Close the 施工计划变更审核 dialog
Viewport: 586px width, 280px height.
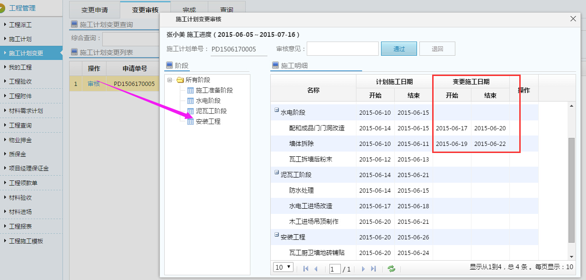click(x=573, y=19)
